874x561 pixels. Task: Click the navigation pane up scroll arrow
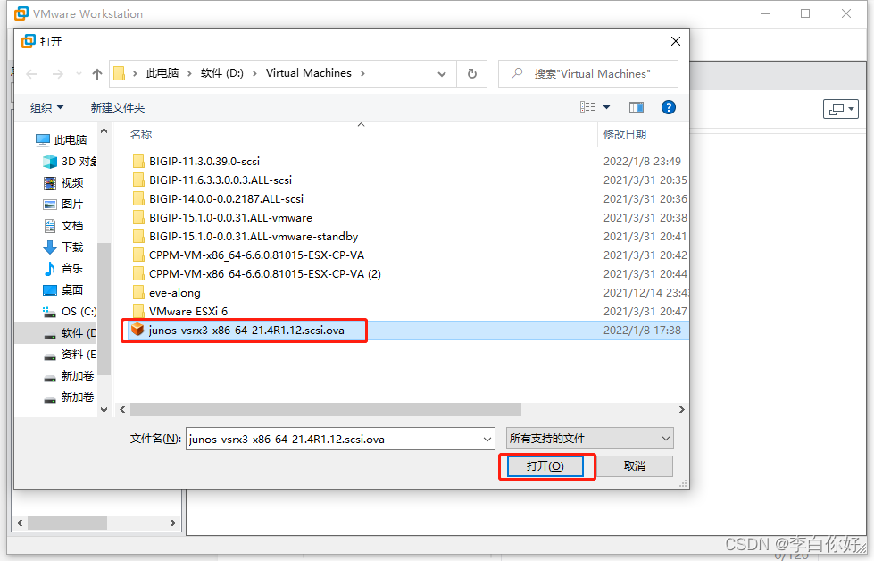(104, 130)
